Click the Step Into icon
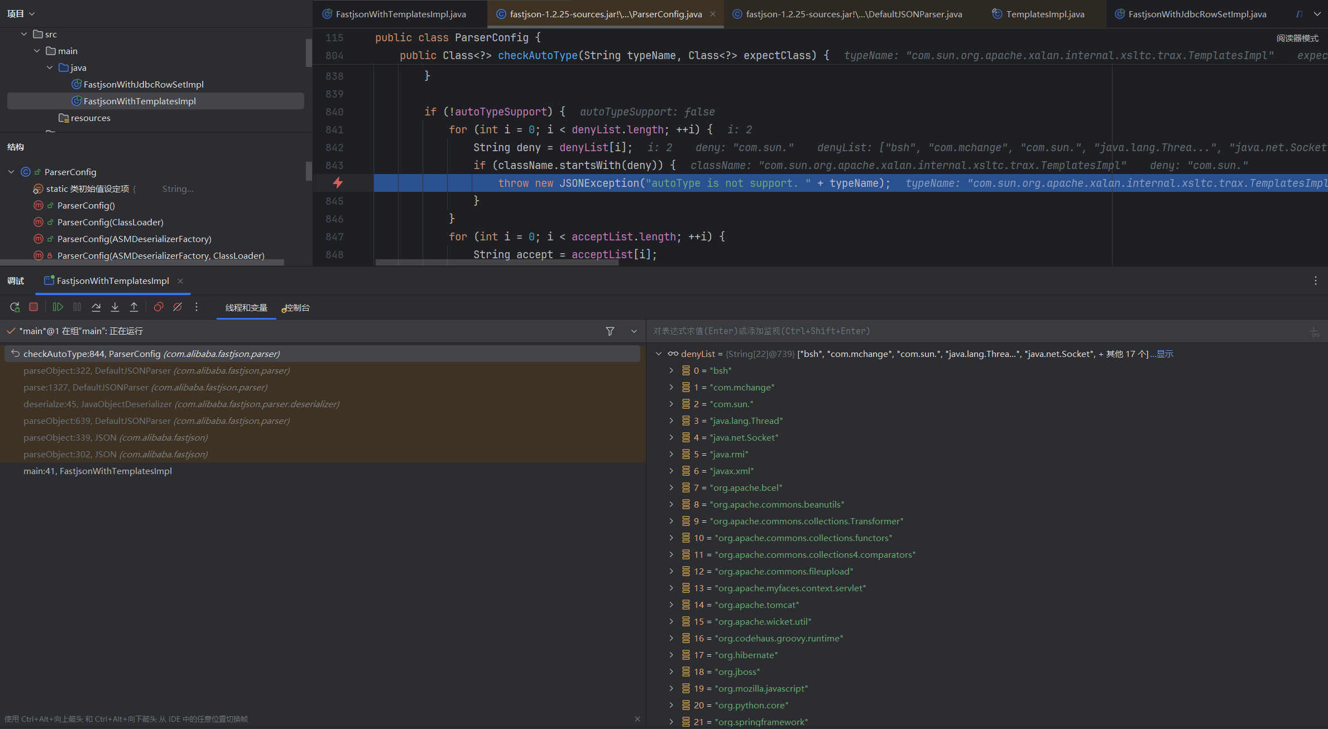The height and width of the screenshot is (729, 1328). coord(115,307)
